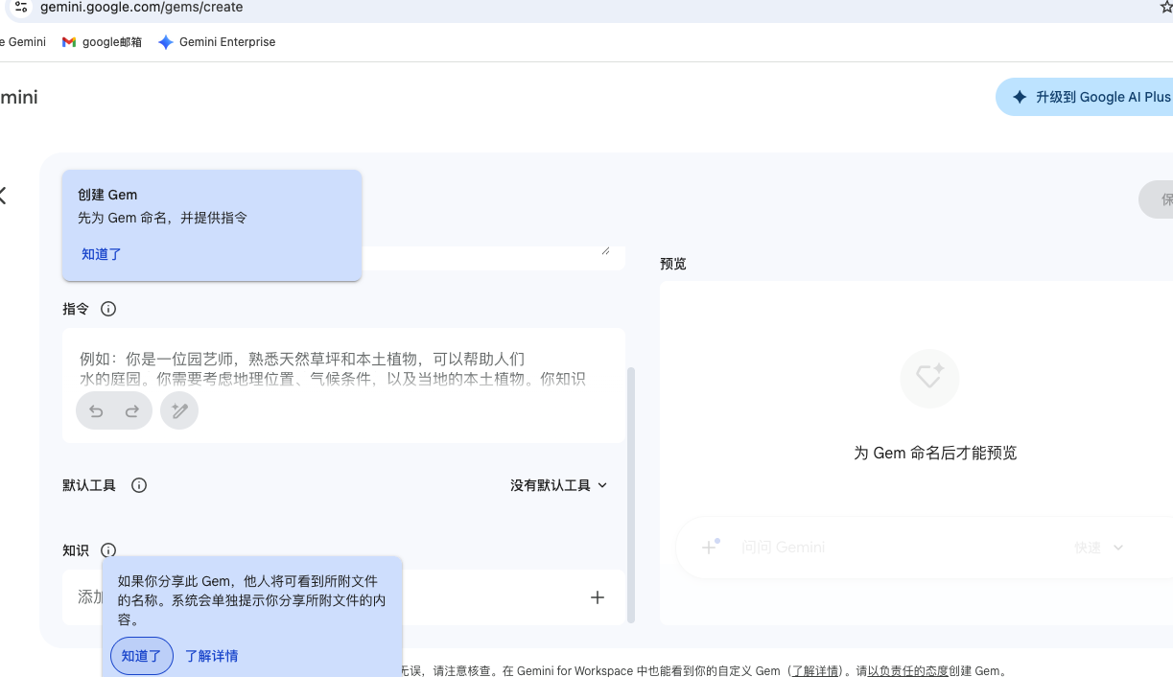Click the disabled 保存 button
The image size is (1173, 677).
click(1158, 199)
